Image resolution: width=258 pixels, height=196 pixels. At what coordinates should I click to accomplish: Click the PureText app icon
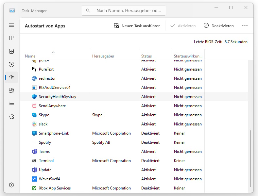(x=34, y=69)
